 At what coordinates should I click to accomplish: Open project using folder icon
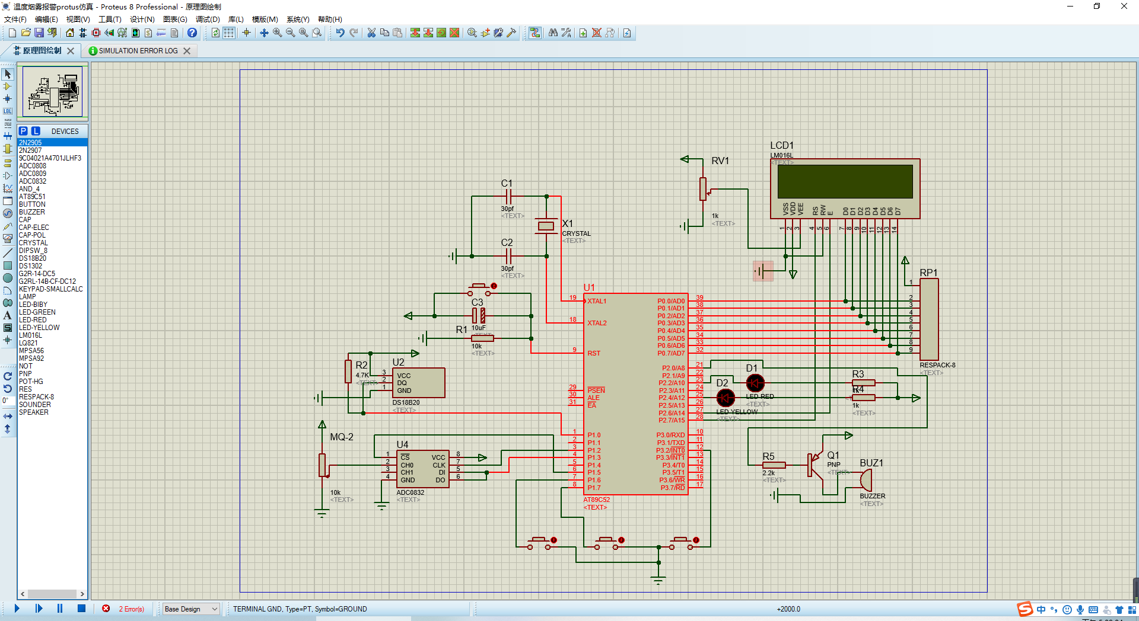click(x=26, y=33)
